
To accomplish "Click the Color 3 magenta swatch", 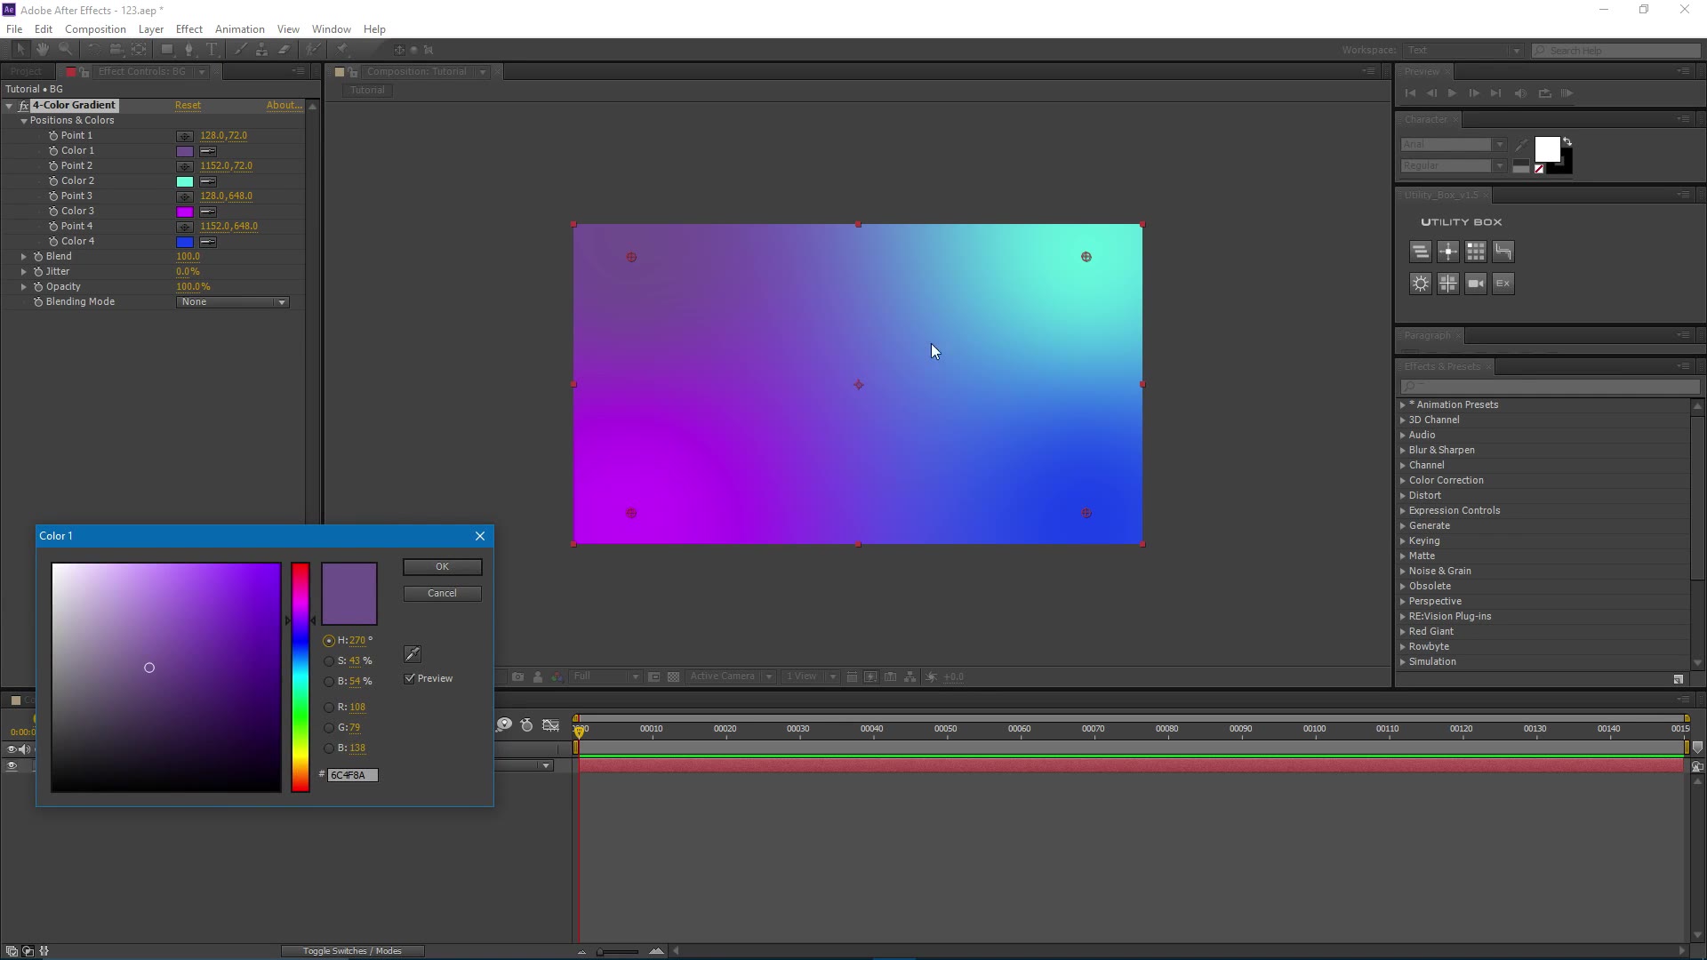I will pos(185,212).
